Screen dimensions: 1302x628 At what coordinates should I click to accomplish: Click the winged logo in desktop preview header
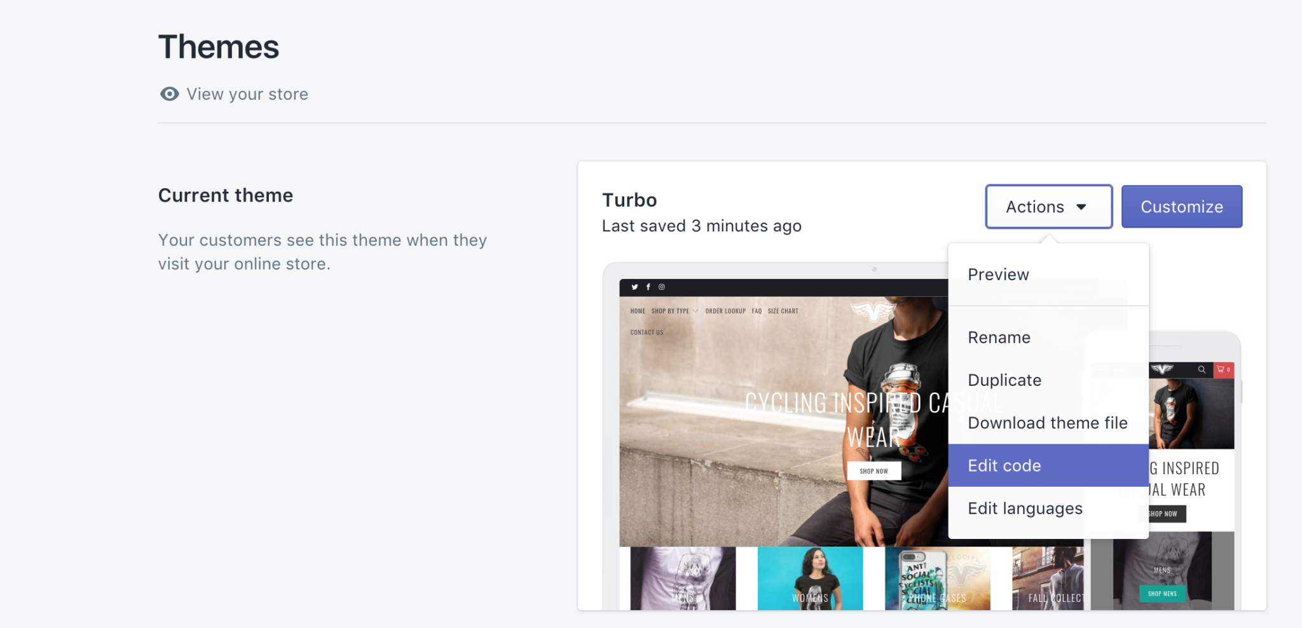click(x=873, y=311)
